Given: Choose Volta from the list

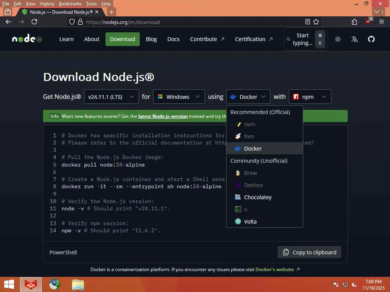Looking at the screenshot, I should [x=264, y=222].
